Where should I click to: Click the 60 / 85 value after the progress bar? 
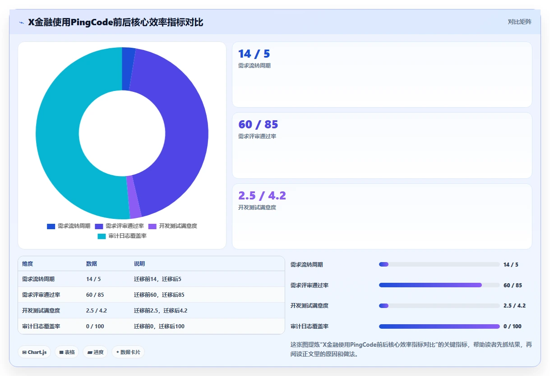tap(513, 285)
